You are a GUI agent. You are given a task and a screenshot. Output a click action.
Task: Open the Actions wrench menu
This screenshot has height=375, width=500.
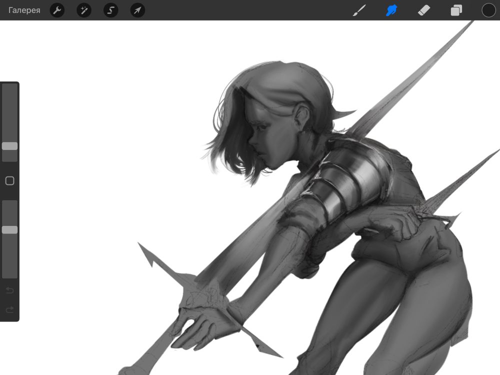[57, 10]
